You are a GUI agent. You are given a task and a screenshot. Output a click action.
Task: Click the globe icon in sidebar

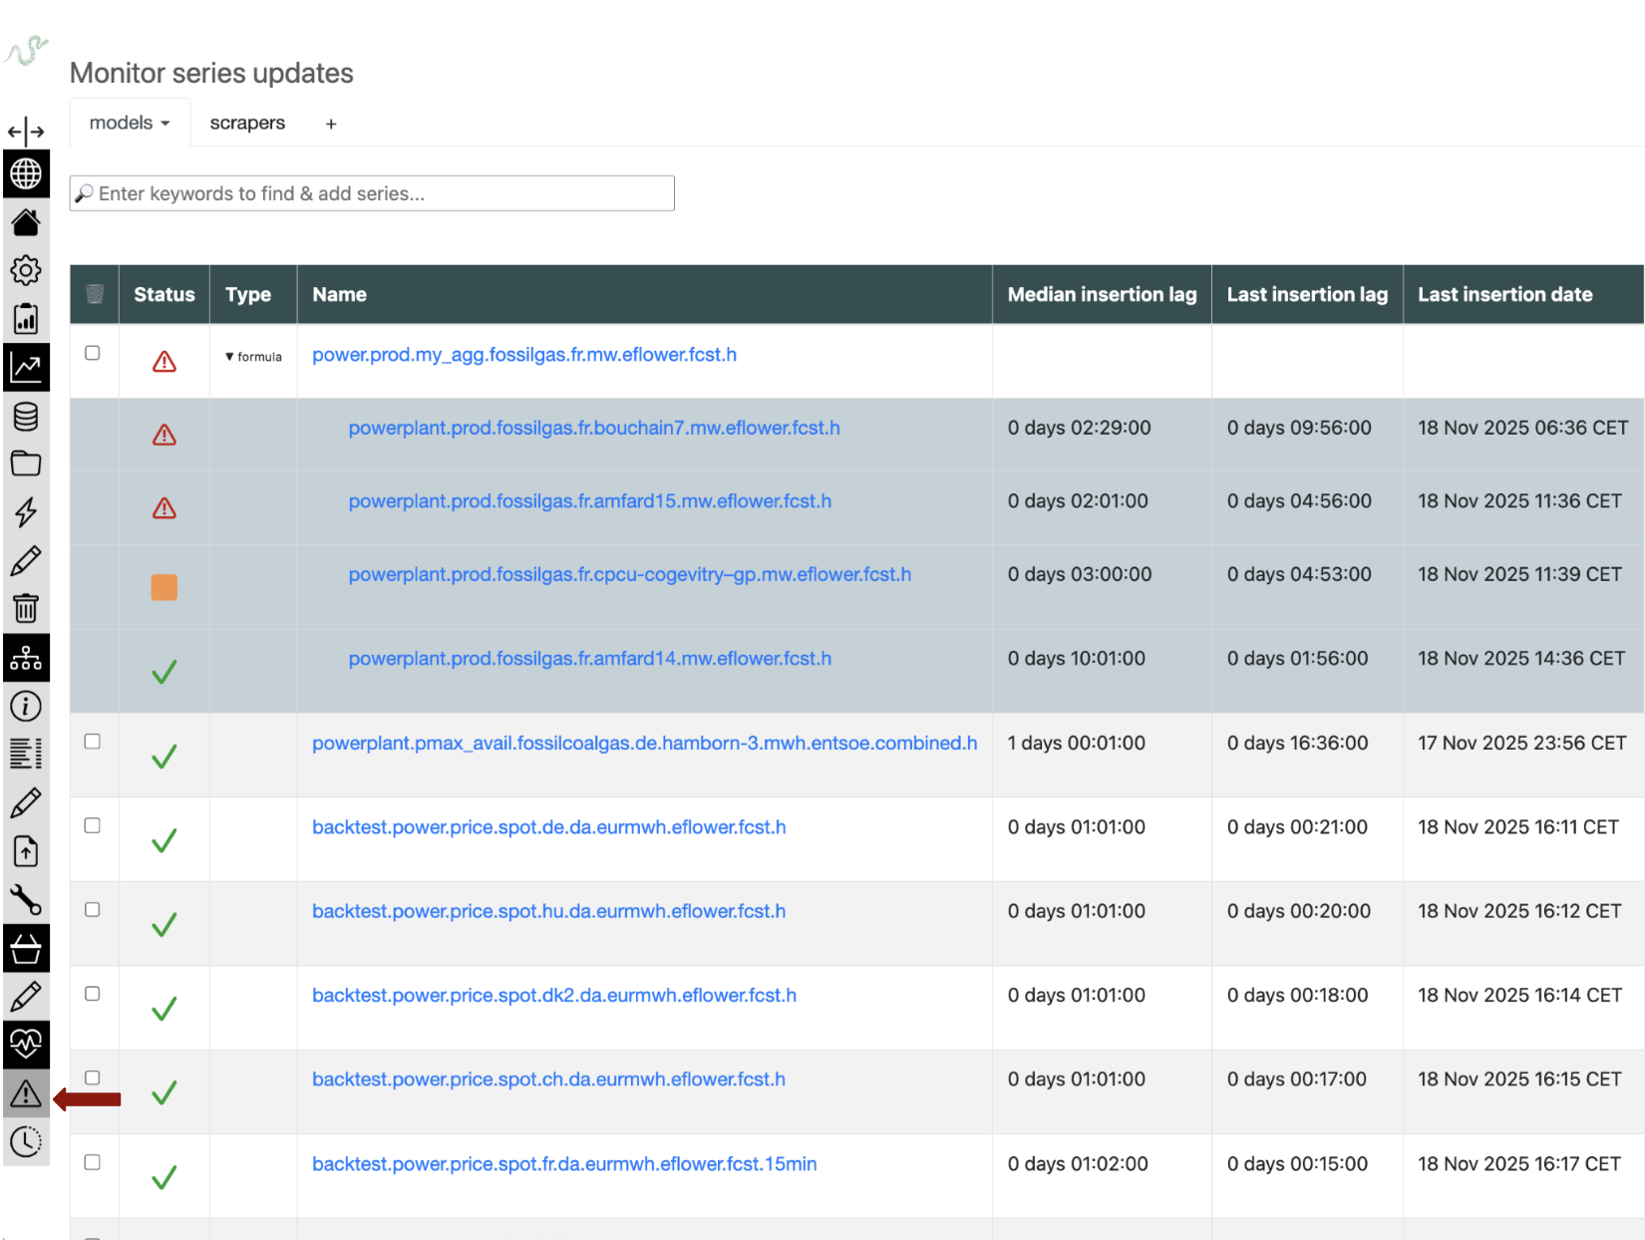click(26, 174)
